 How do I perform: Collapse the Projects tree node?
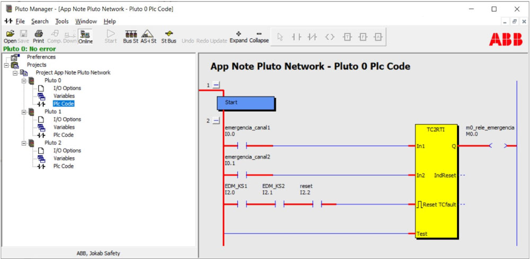click(x=6, y=65)
